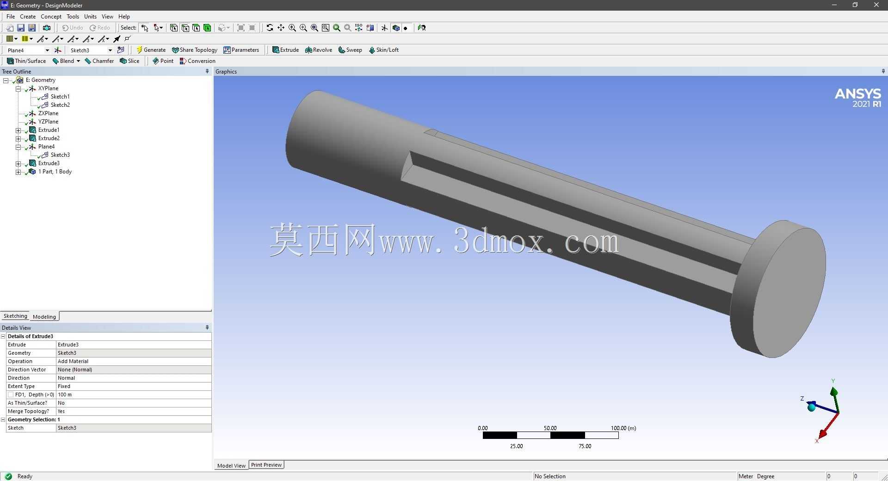Switch to the Print Preview tab

click(266, 465)
